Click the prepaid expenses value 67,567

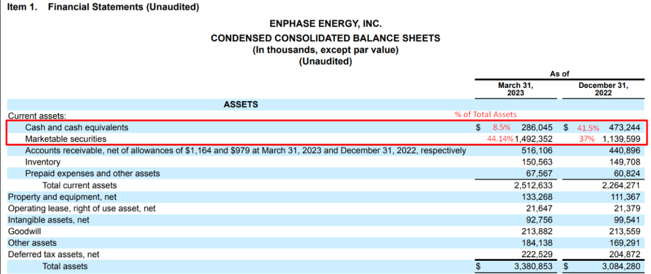[539, 174]
